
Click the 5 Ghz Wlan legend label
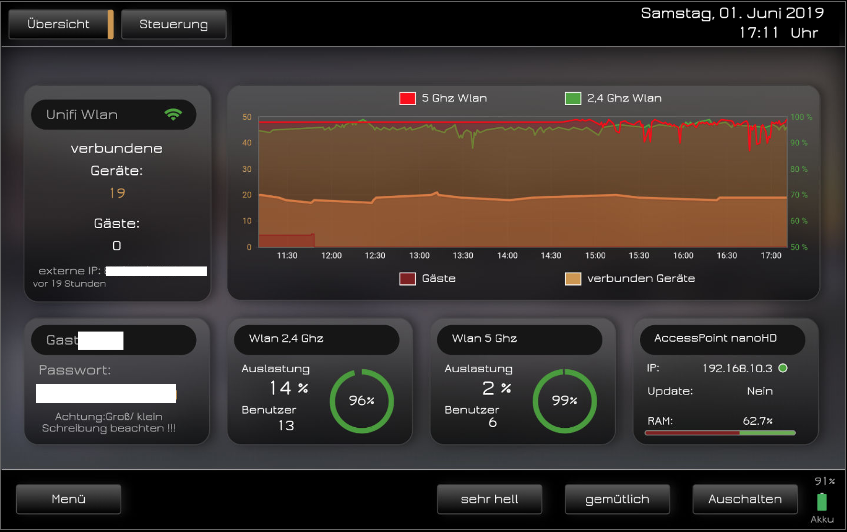pyautogui.click(x=454, y=98)
